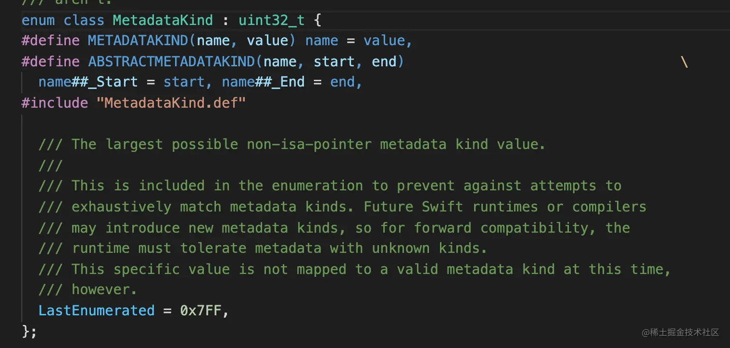730x348 pixels.
Task: Click the backslash line-continuation character
Action: coord(684,61)
